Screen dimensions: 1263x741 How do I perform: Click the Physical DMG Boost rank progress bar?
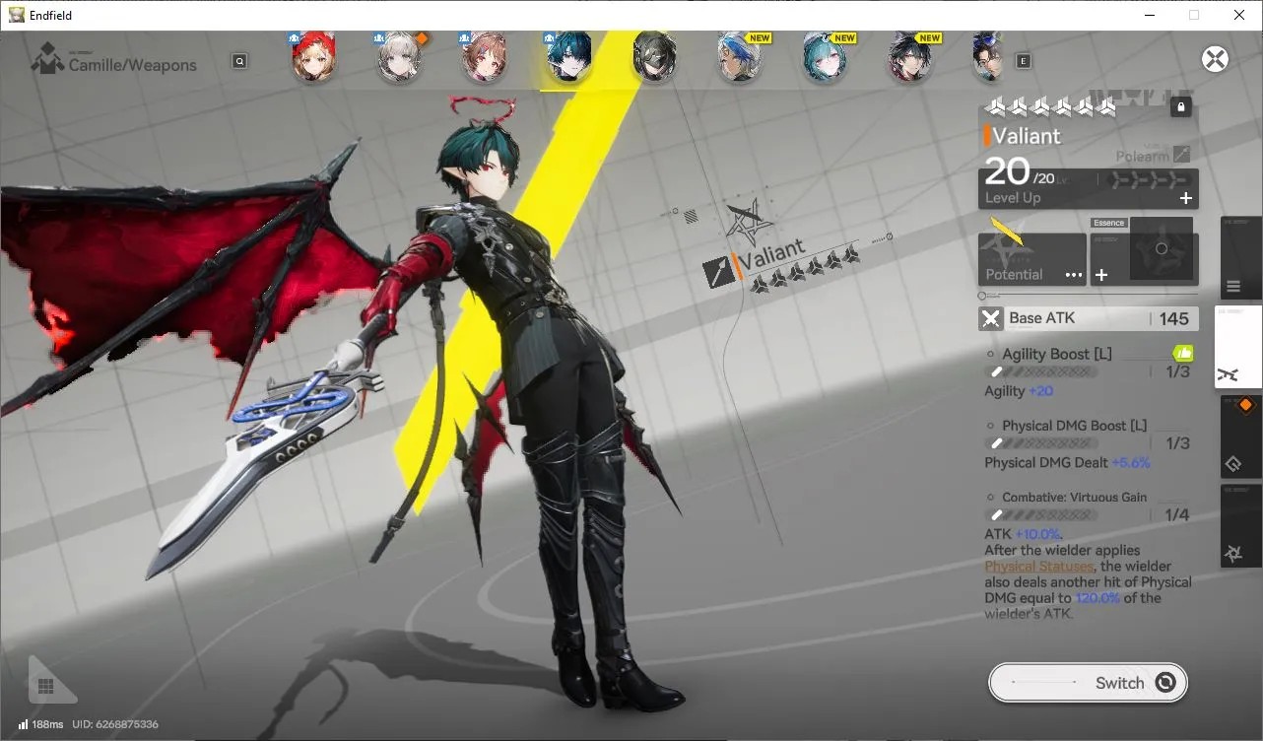(1041, 443)
